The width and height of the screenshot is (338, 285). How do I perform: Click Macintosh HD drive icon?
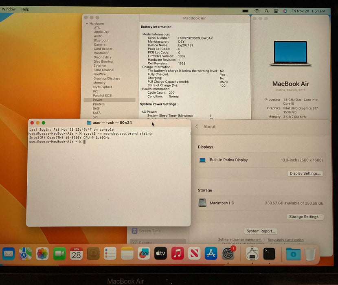tap(202, 203)
